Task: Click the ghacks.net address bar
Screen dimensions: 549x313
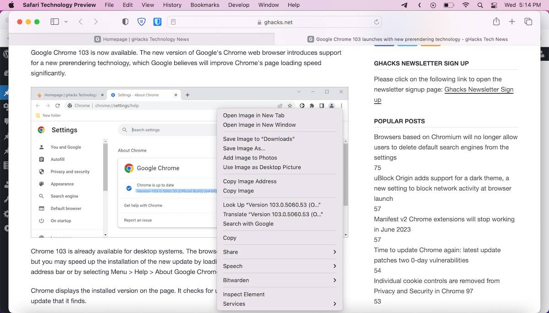Action: click(274, 22)
